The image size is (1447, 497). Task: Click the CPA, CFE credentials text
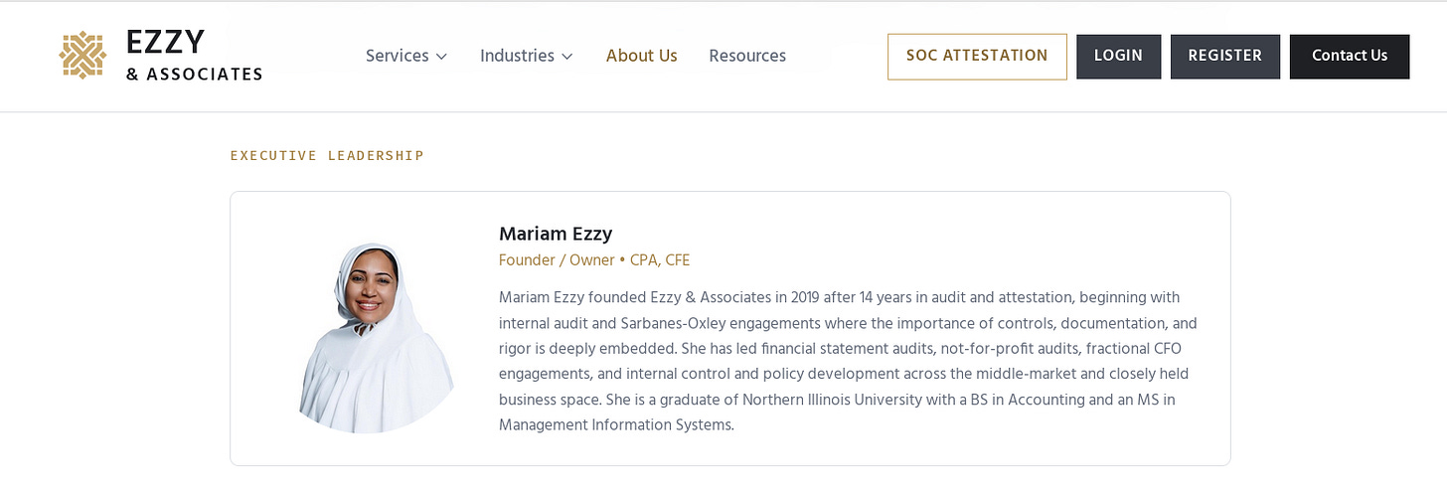click(x=660, y=260)
